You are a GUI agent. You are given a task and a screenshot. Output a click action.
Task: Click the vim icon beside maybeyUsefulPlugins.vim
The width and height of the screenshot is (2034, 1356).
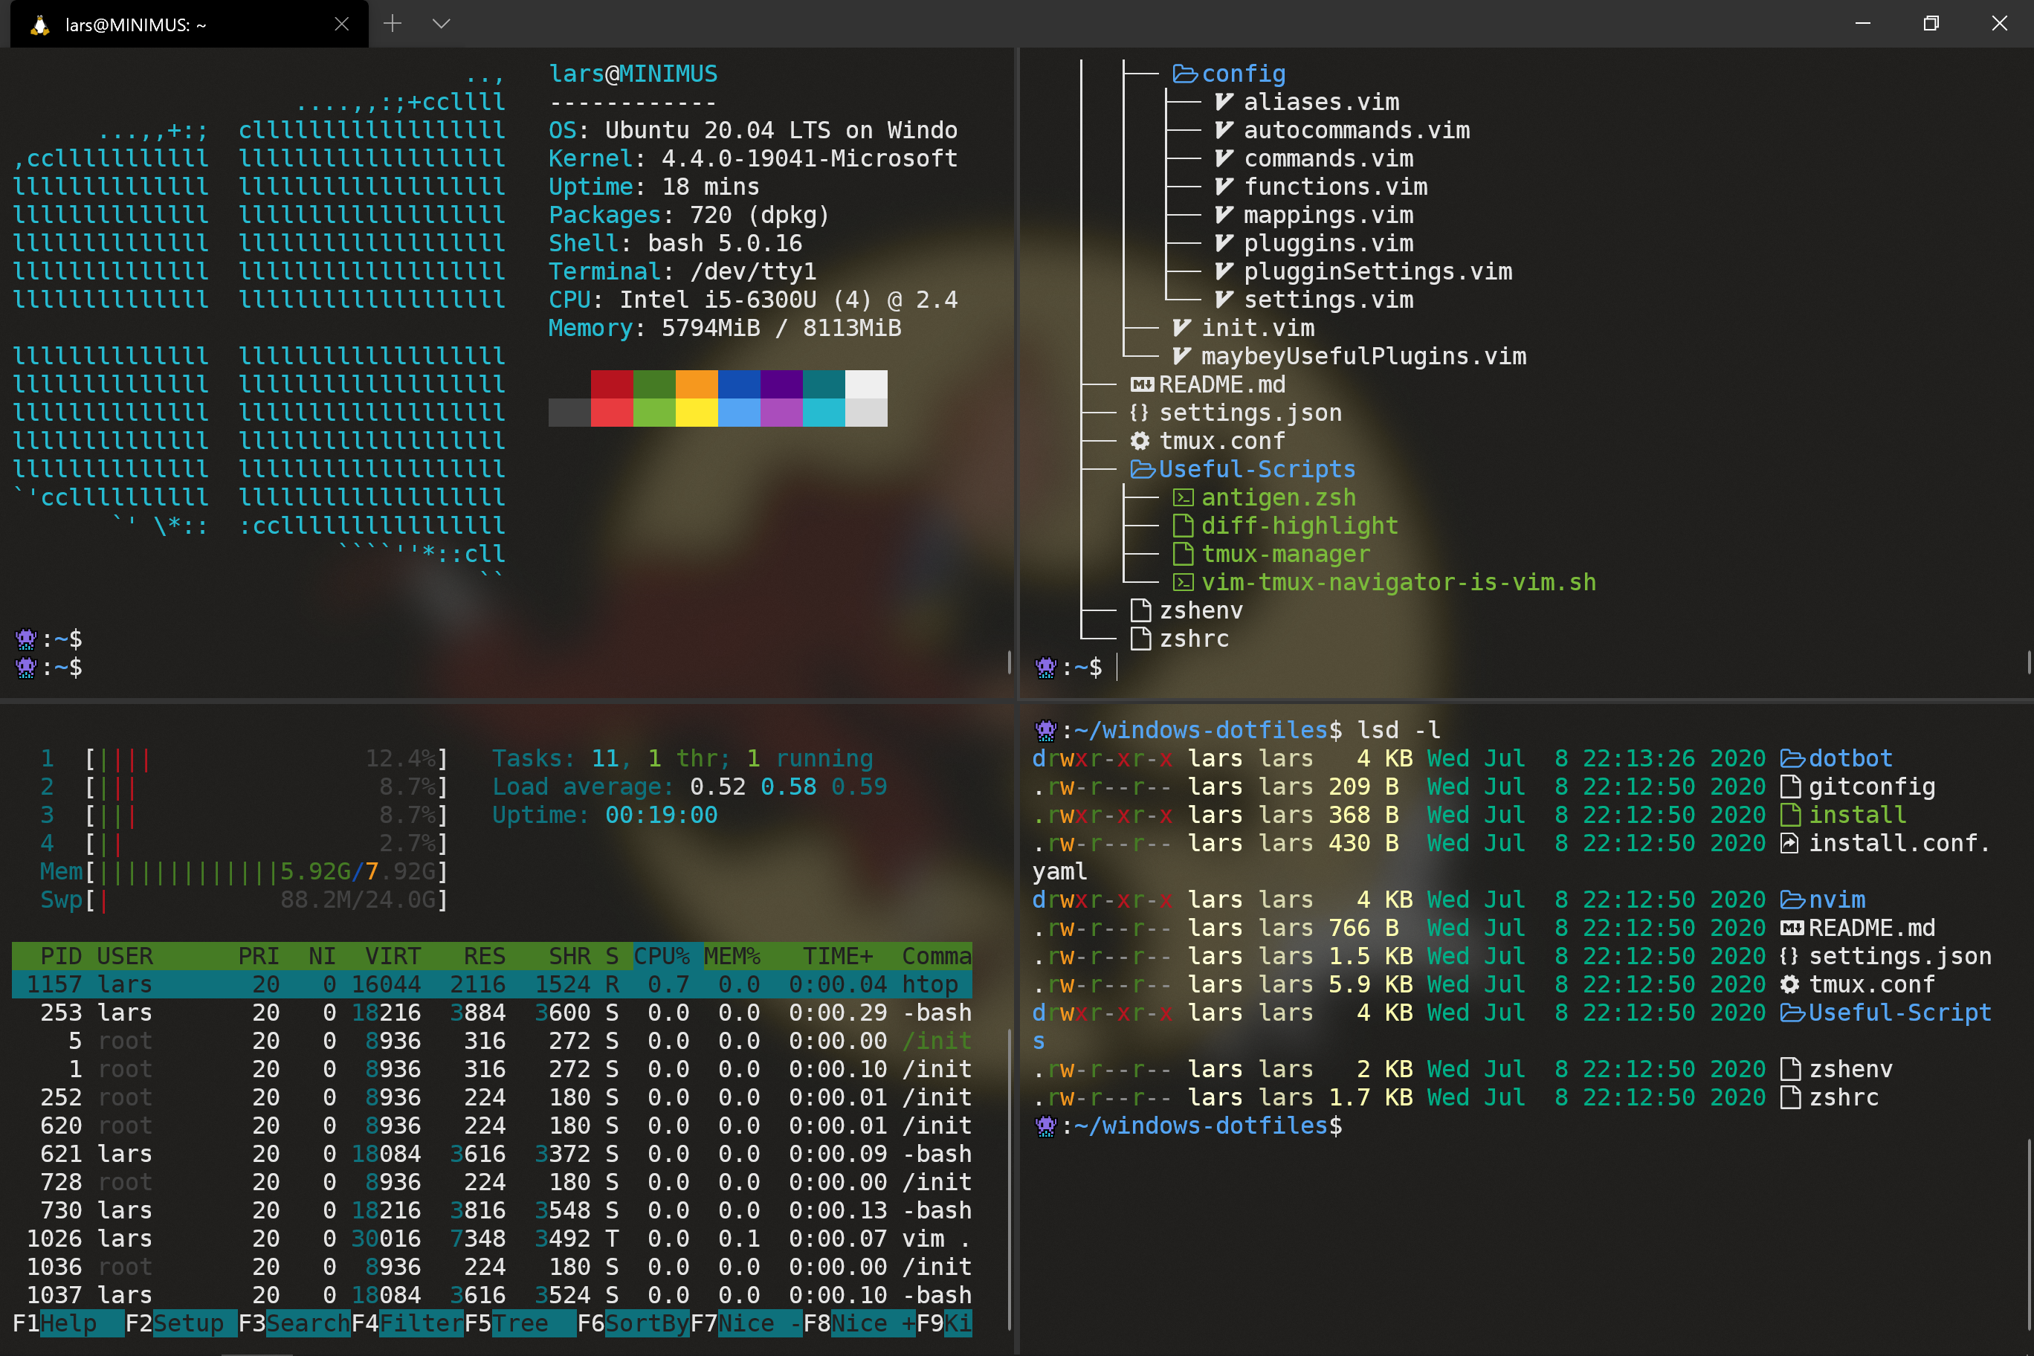(x=1181, y=356)
